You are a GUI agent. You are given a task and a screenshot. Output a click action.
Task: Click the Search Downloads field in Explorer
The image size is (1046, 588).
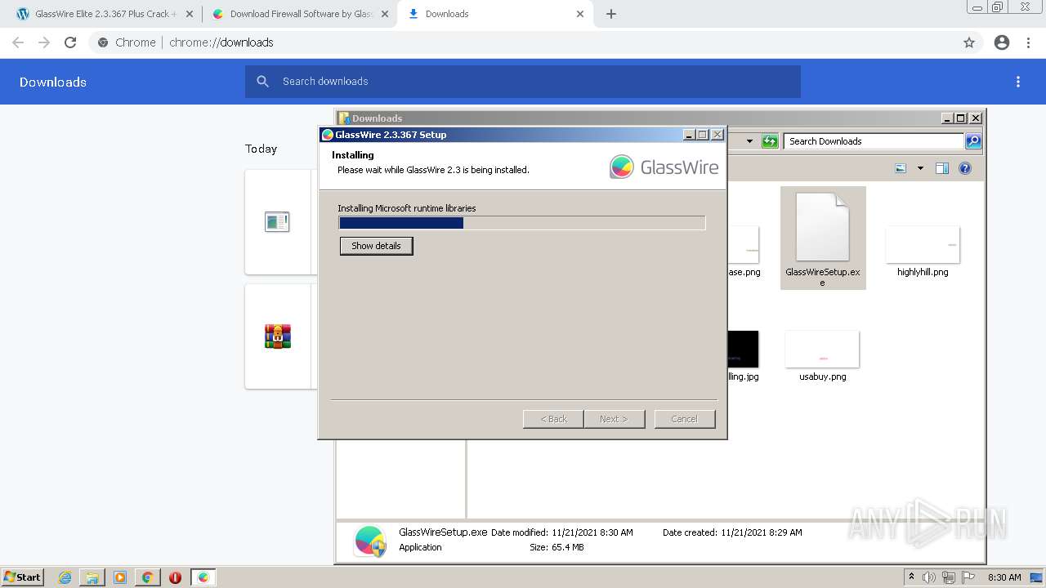[x=873, y=141]
